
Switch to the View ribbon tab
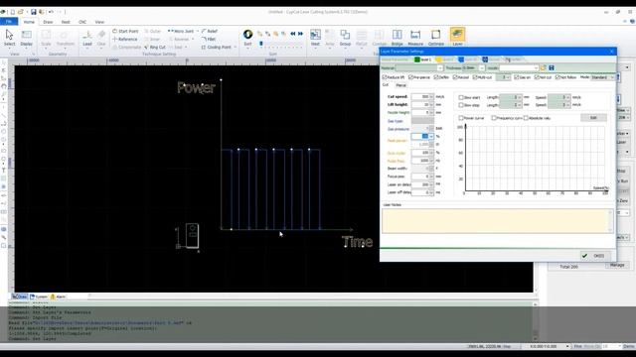(x=99, y=22)
